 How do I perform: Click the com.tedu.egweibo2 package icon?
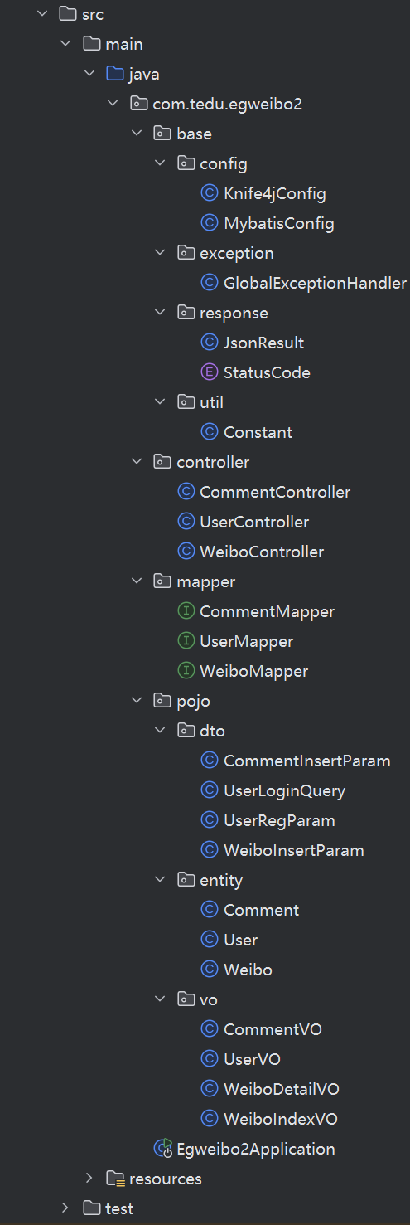(138, 104)
